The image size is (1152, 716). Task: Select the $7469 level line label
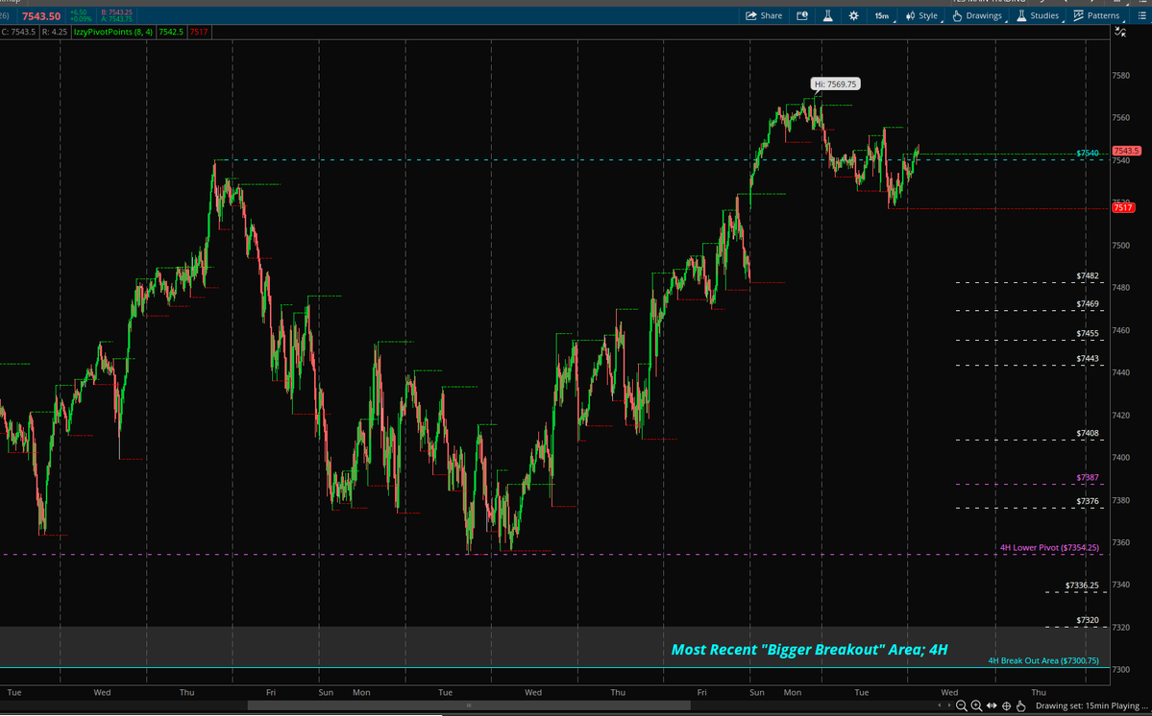coord(1088,303)
